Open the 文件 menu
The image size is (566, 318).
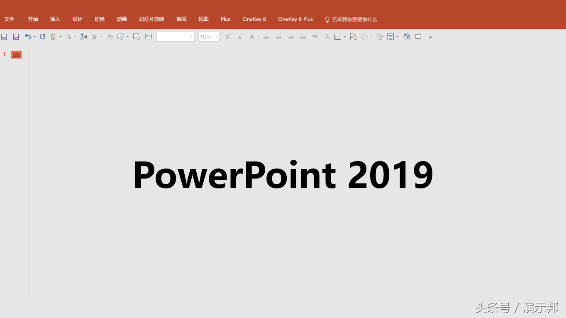click(9, 19)
